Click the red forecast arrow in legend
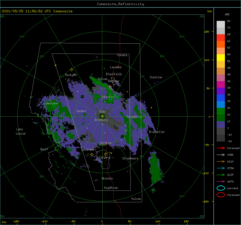The width and height of the screenshot is (241, 225). pyautogui.click(x=221, y=148)
